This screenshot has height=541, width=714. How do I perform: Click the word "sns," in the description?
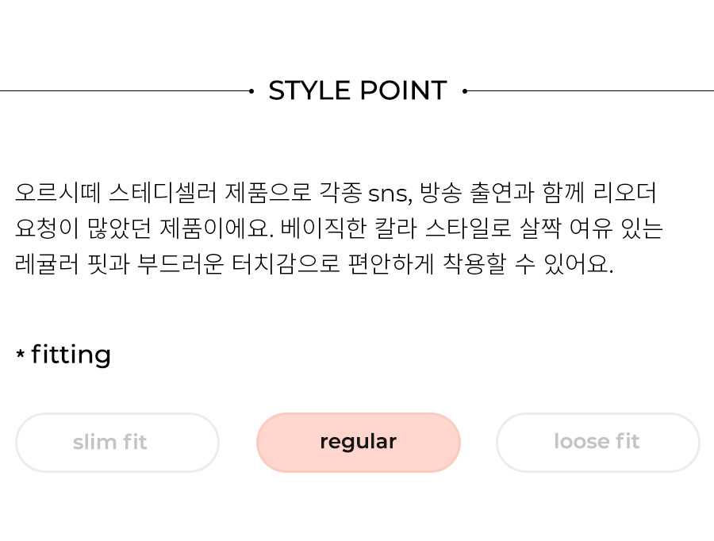click(x=390, y=194)
